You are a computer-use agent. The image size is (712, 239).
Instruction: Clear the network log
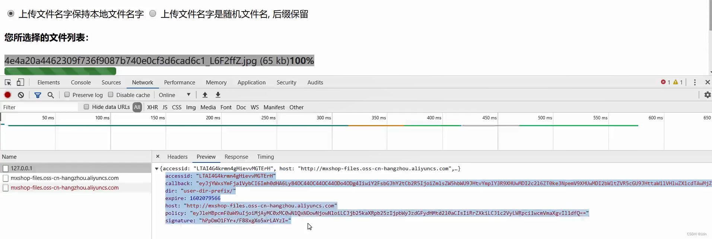point(21,95)
